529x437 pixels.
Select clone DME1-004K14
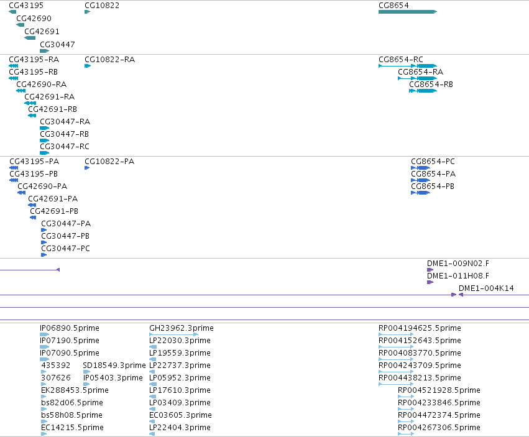tap(487, 288)
